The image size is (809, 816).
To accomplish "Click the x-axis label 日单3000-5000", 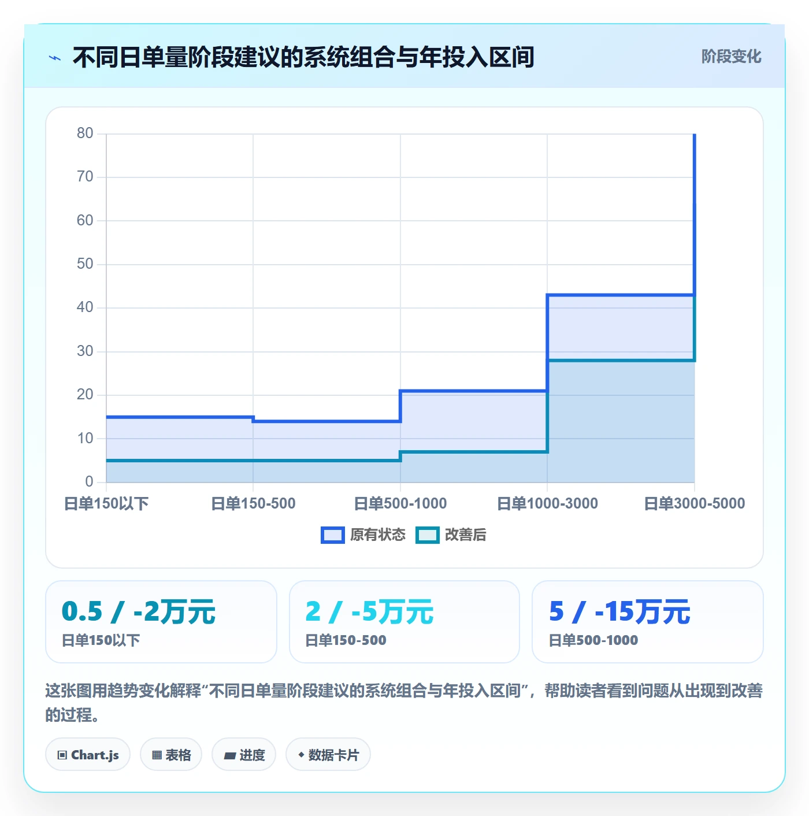I will [695, 503].
